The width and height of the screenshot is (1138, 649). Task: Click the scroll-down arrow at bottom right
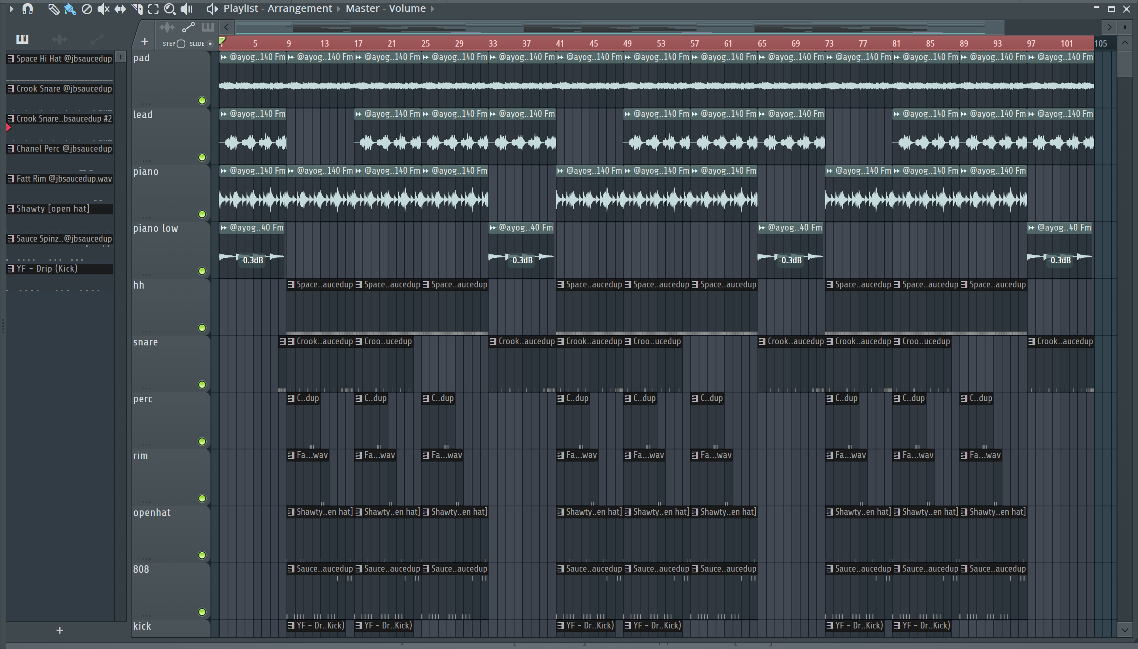1125,630
